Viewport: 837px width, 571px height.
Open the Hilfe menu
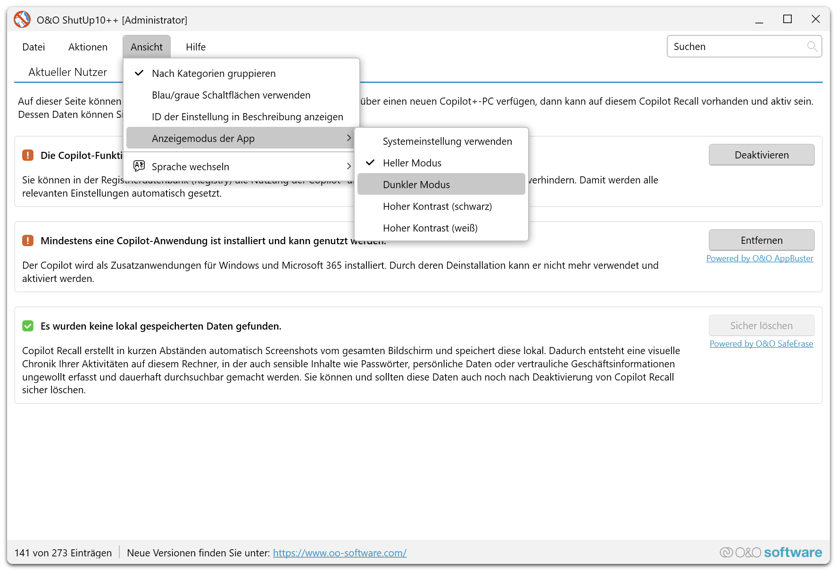(x=195, y=47)
